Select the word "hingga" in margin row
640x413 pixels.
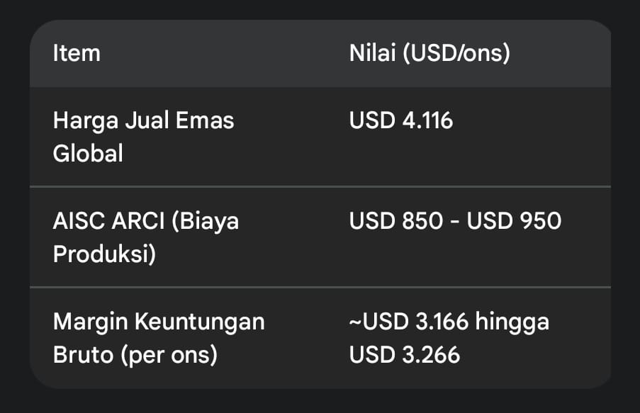tap(512, 322)
